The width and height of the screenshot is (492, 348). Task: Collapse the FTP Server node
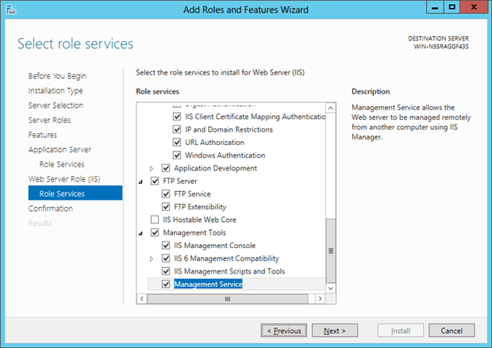point(140,182)
